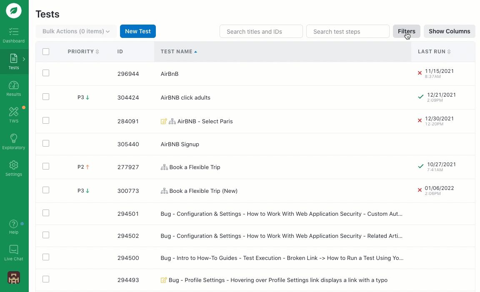Open the AirBNB Signup test

click(x=180, y=144)
